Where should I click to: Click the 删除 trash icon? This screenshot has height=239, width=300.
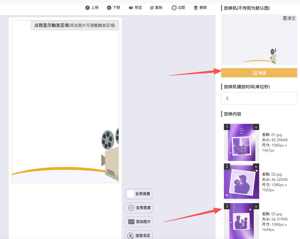pyautogui.click(x=196, y=8)
